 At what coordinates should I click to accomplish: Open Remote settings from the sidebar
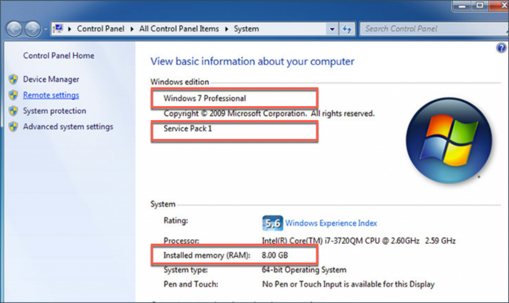(x=51, y=95)
